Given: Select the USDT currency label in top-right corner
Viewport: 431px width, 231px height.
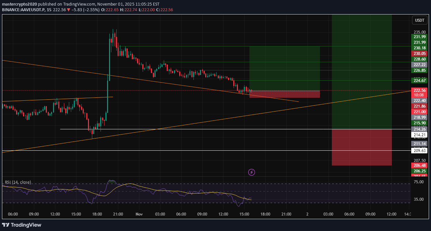Looking at the screenshot, I should pos(419,20).
